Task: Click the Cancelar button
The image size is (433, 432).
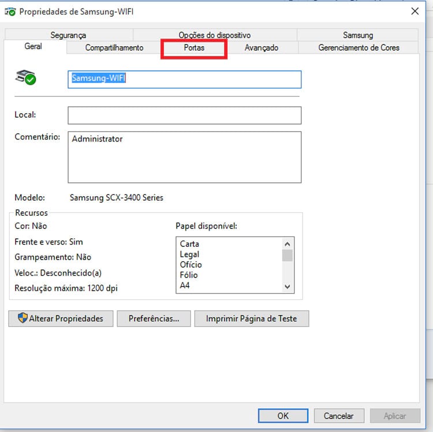Action: click(x=339, y=416)
